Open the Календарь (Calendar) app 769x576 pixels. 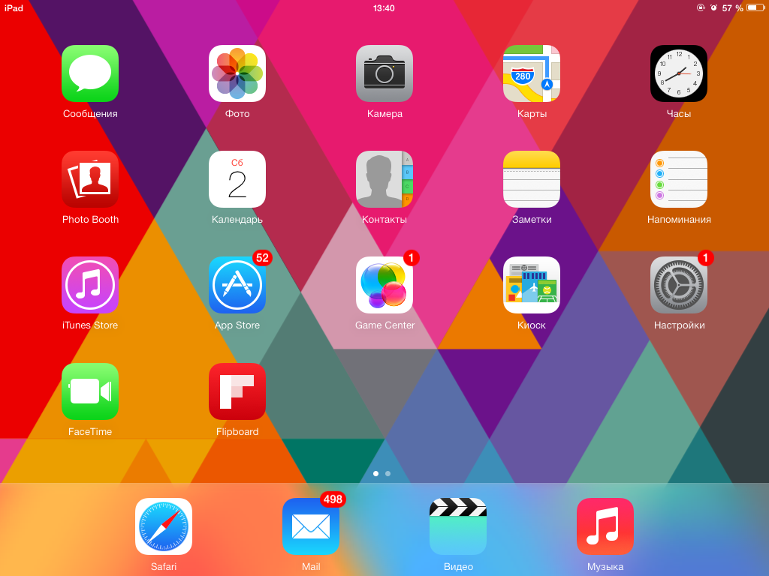[x=237, y=179]
